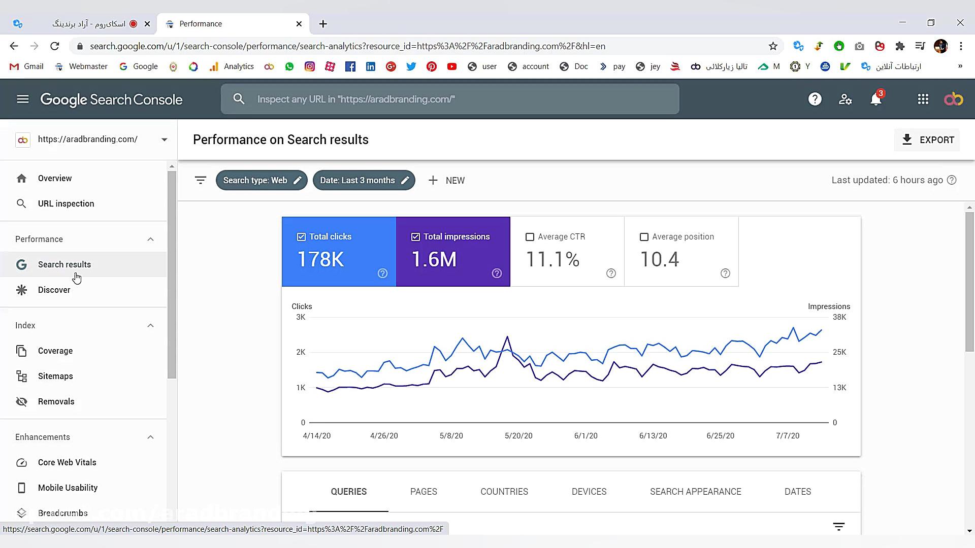Click the notifications bell icon

pos(875,99)
